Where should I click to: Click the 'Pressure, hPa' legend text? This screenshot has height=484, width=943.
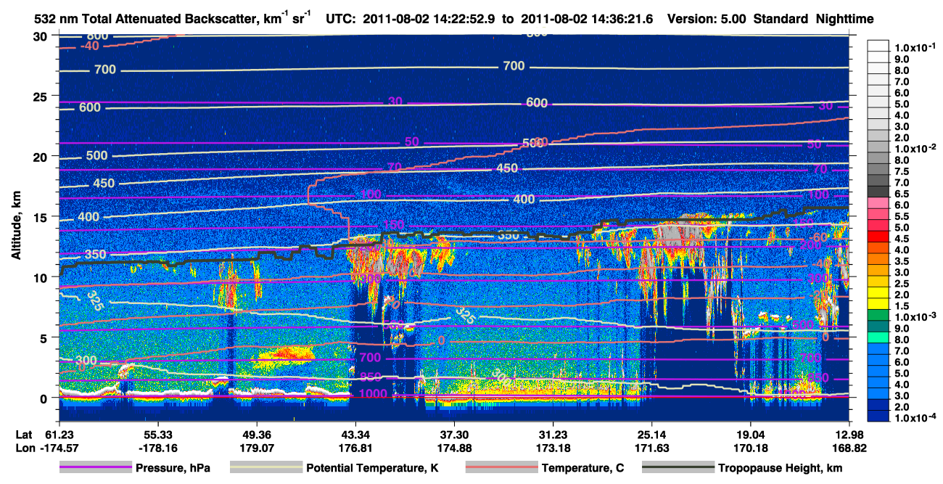173,468
